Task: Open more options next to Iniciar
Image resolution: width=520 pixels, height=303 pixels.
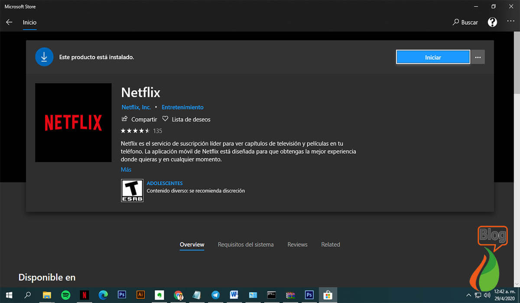Action: (x=478, y=57)
